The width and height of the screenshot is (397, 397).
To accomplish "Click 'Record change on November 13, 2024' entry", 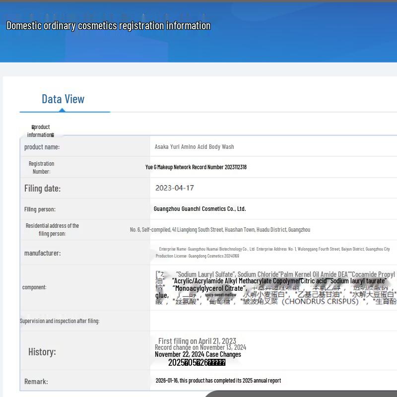I will coord(200,347).
